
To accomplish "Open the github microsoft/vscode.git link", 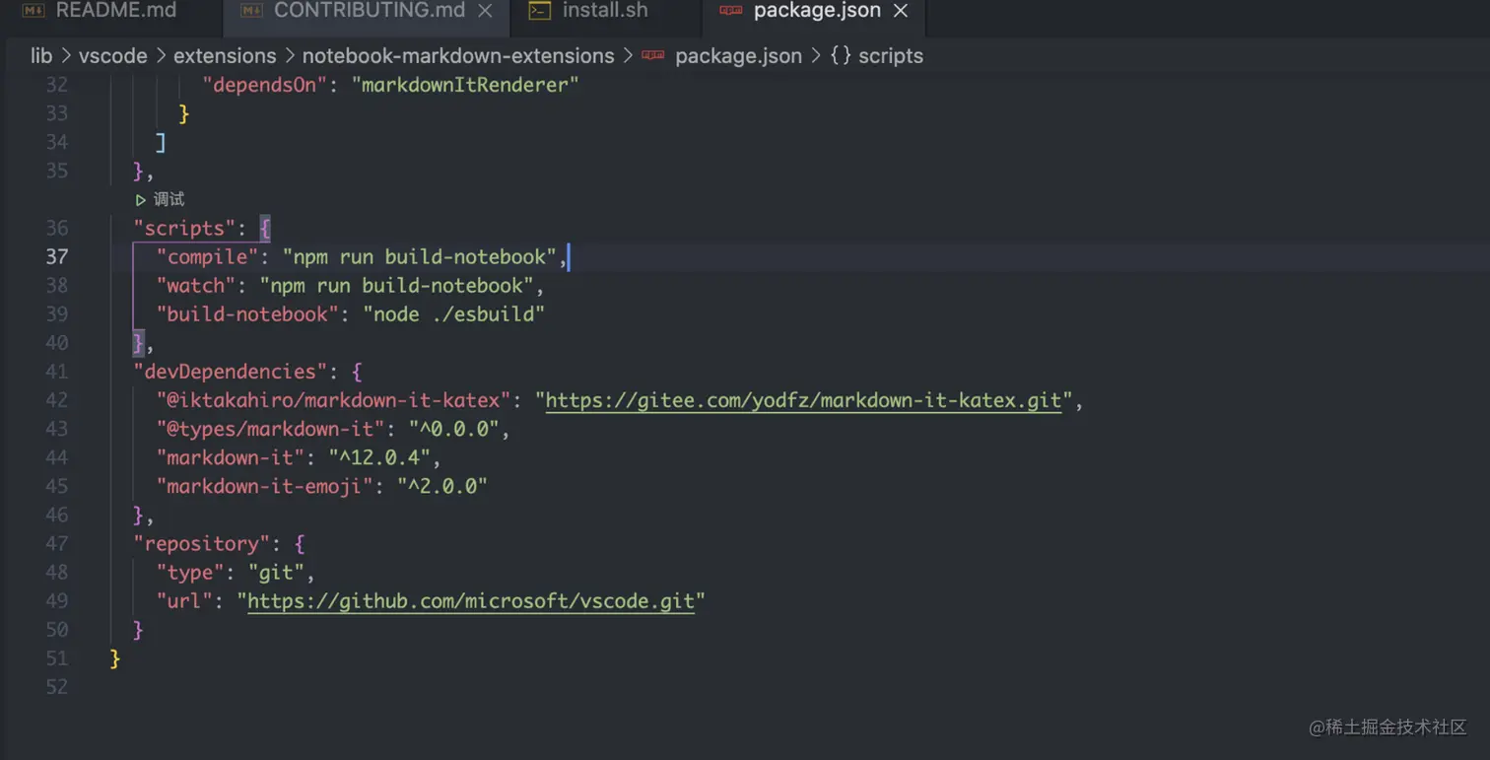I will click(471, 601).
